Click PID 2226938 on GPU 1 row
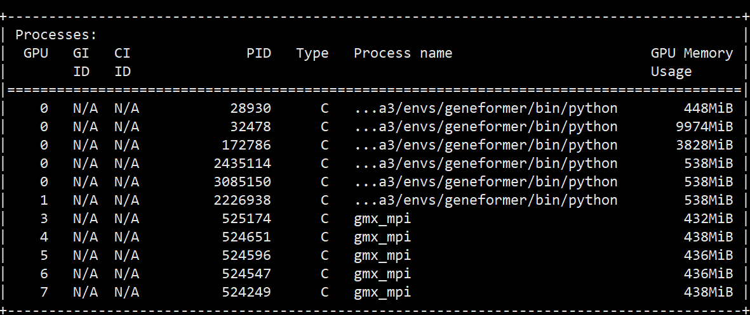 [242, 200]
